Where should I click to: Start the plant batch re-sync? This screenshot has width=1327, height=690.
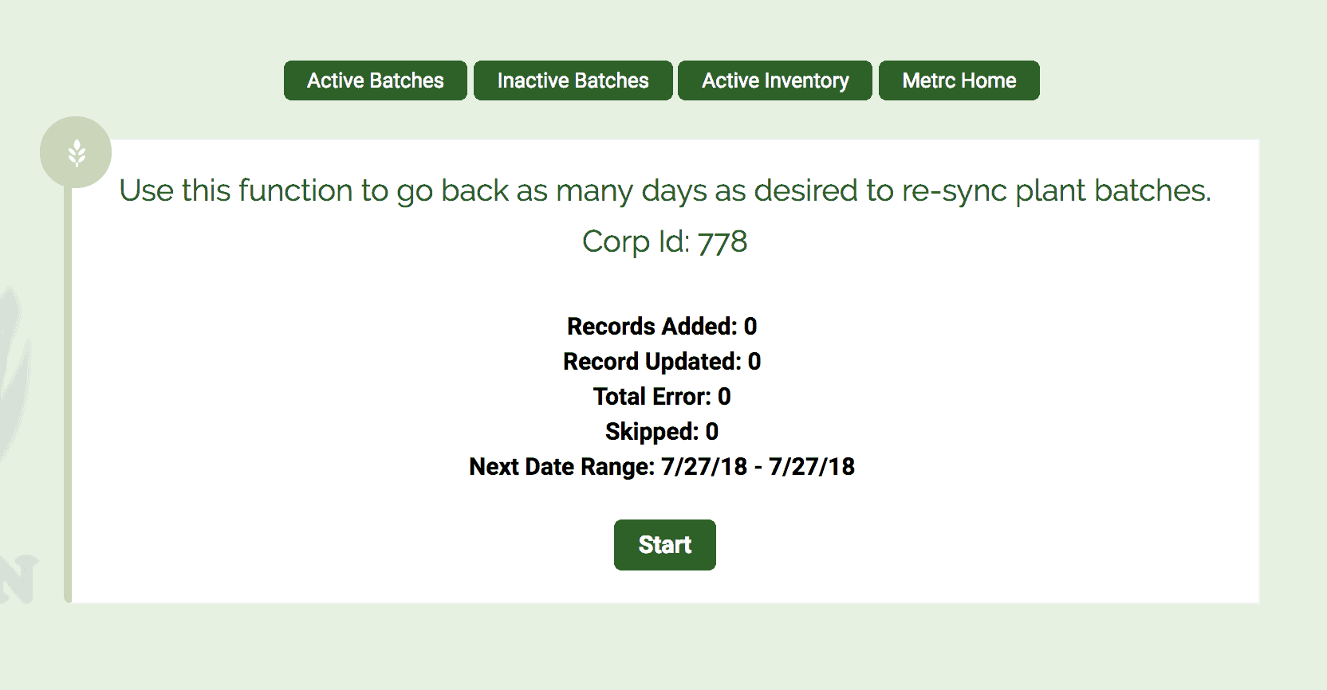pyautogui.click(x=665, y=545)
